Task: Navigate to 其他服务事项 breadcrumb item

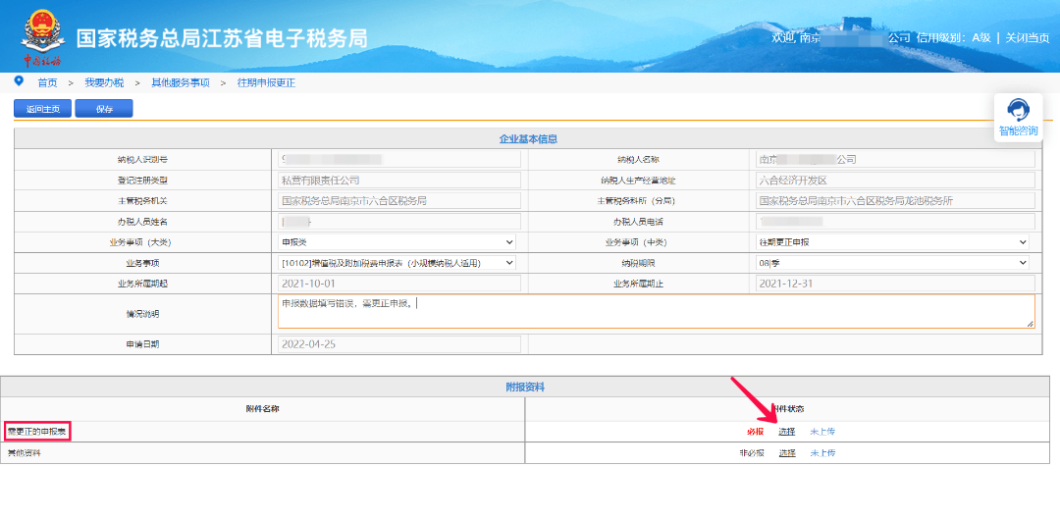Action: pos(181,83)
